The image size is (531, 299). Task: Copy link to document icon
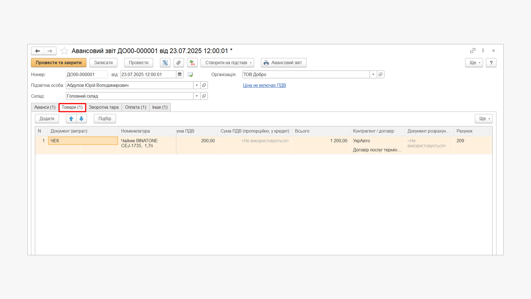click(473, 51)
